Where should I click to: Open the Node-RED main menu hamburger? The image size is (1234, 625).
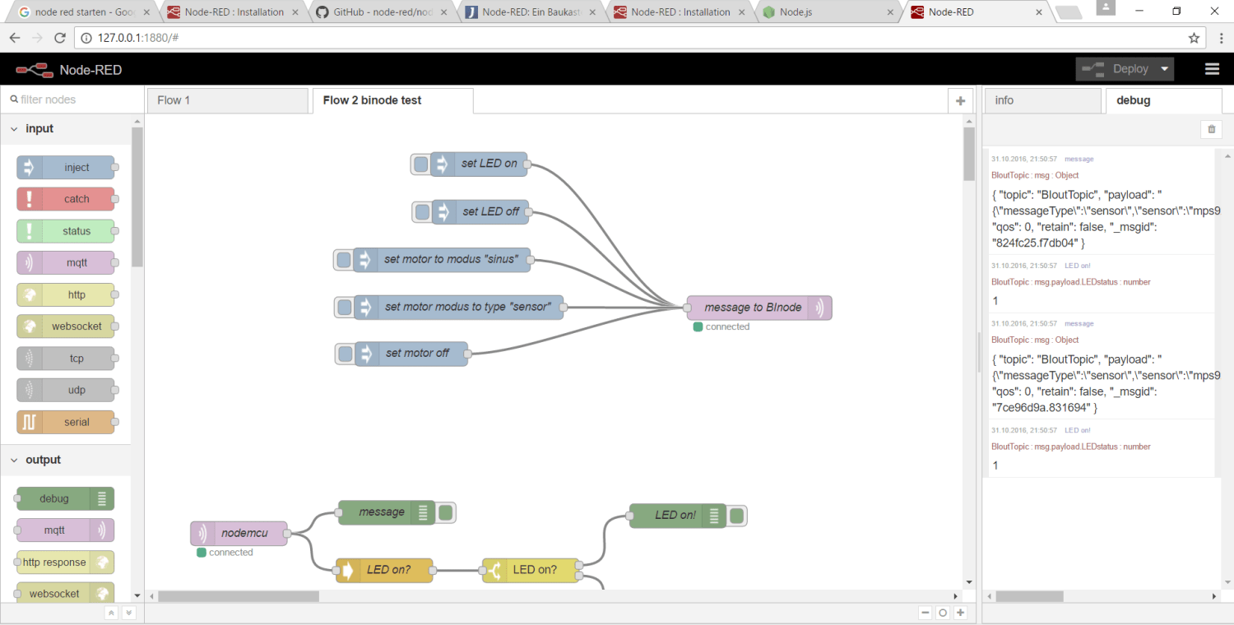coord(1212,69)
